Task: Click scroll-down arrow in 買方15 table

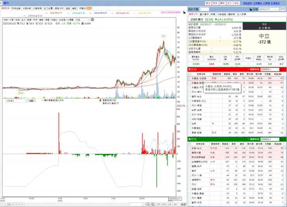Action: click(x=285, y=135)
